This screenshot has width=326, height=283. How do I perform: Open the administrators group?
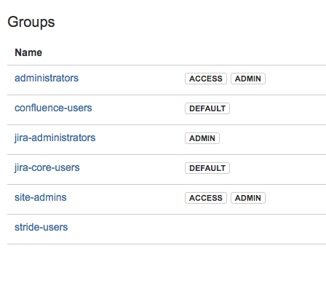[x=47, y=78]
